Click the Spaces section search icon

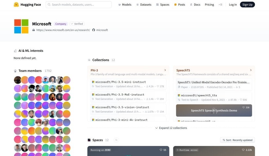tap(116, 140)
